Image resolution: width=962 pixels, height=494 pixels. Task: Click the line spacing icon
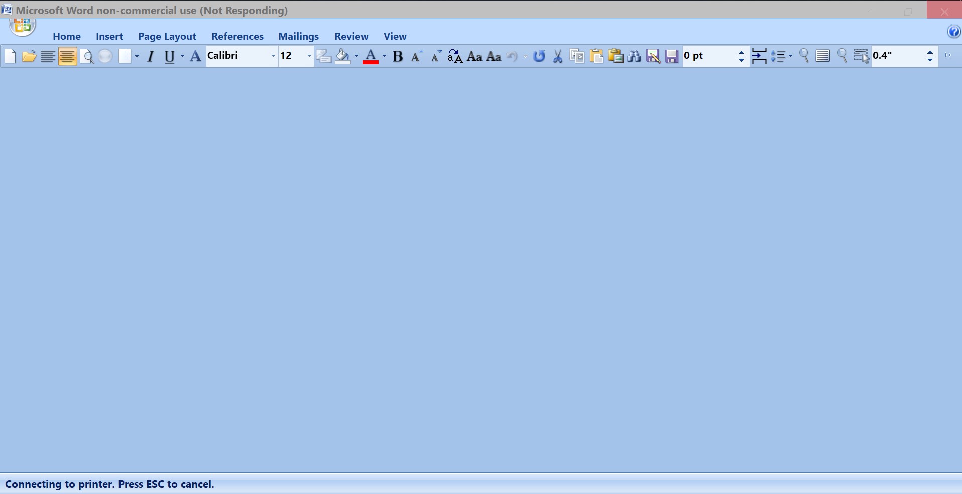coord(778,56)
